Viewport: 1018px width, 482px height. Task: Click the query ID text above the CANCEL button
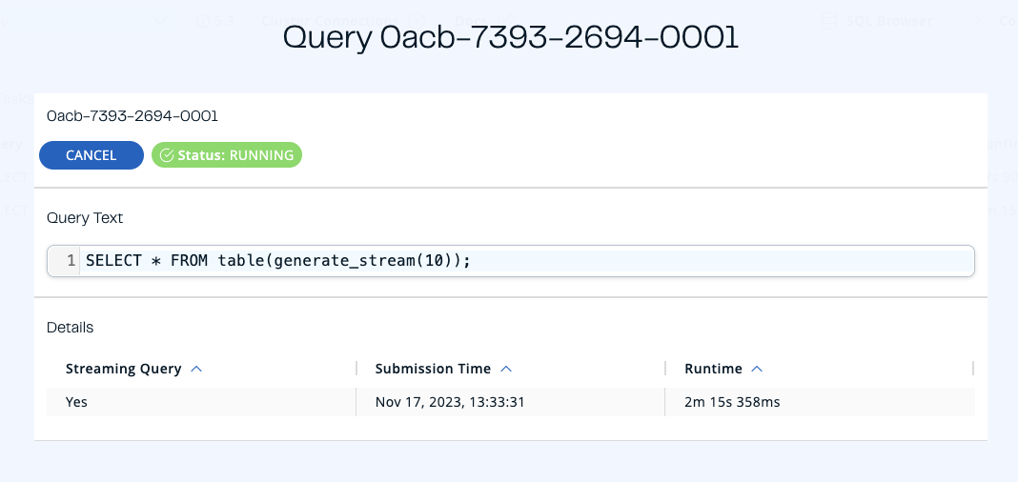[132, 116]
